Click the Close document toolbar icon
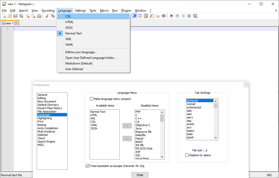The image size is (279, 178). click(27, 16)
